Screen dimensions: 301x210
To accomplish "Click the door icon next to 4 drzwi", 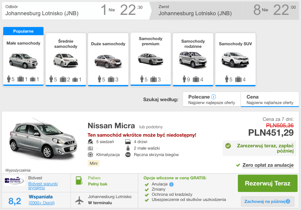I will coord(128,142).
